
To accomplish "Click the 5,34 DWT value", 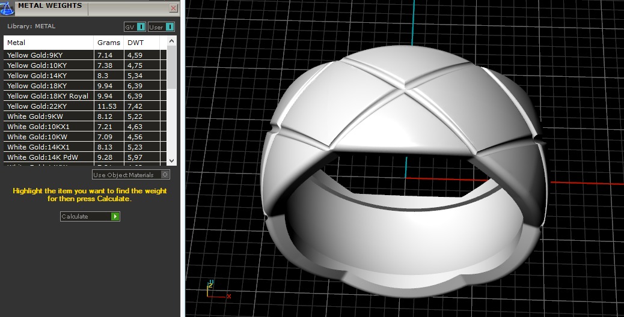I will point(135,76).
